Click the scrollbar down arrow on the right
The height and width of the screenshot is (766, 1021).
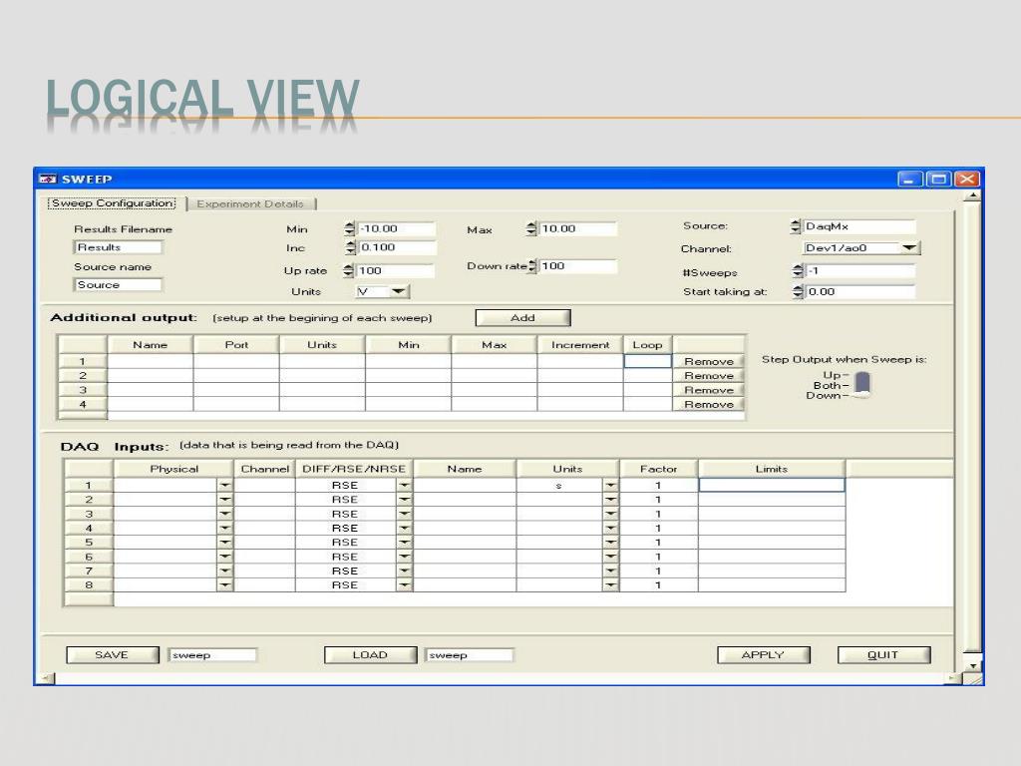[972, 665]
